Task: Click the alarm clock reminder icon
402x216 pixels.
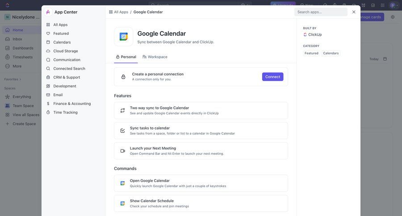Action: coord(363,5)
